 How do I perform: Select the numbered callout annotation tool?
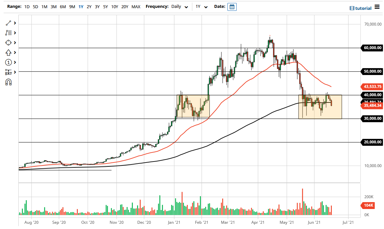click(x=8, y=62)
